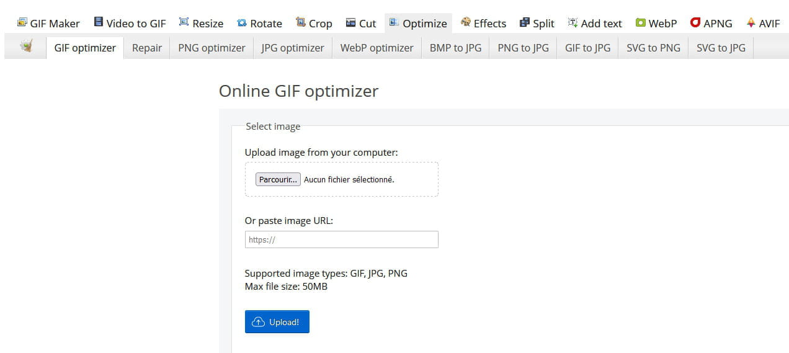
Task: Click the green WebP icon
Action: 641,23
